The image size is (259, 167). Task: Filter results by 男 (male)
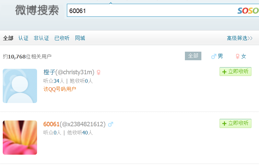(x=217, y=56)
